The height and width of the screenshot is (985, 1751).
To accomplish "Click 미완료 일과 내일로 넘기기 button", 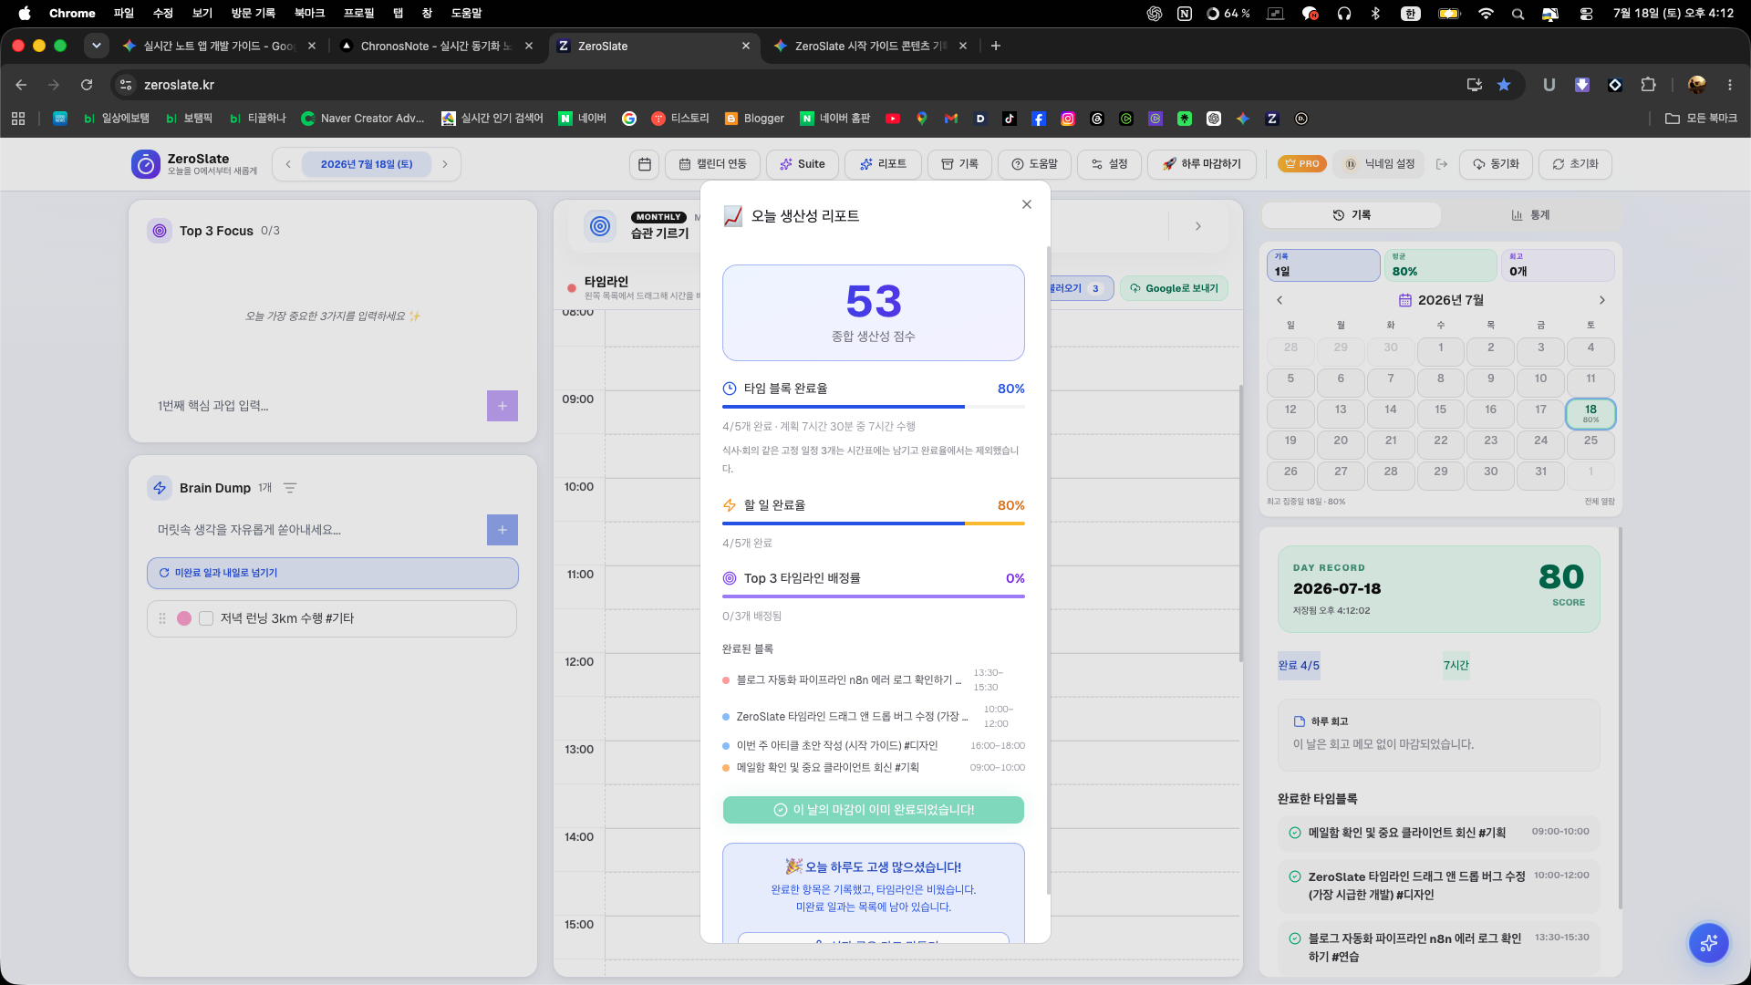I will 333,573.
